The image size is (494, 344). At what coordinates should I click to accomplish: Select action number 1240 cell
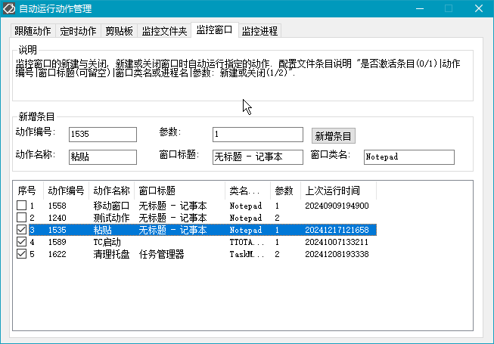pyautogui.click(x=57, y=218)
